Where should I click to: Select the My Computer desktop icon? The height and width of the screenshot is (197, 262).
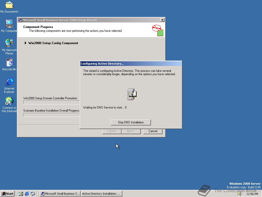(x=9, y=26)
